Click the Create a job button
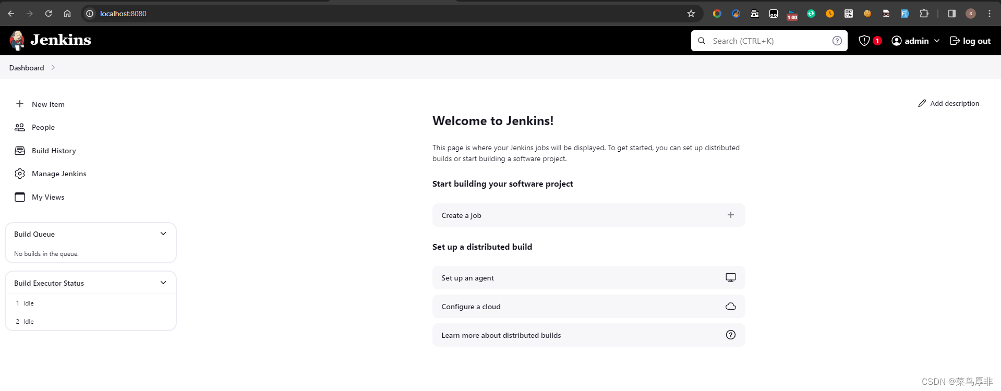This screenshot has width=1001, height=391. pos(588,215)
